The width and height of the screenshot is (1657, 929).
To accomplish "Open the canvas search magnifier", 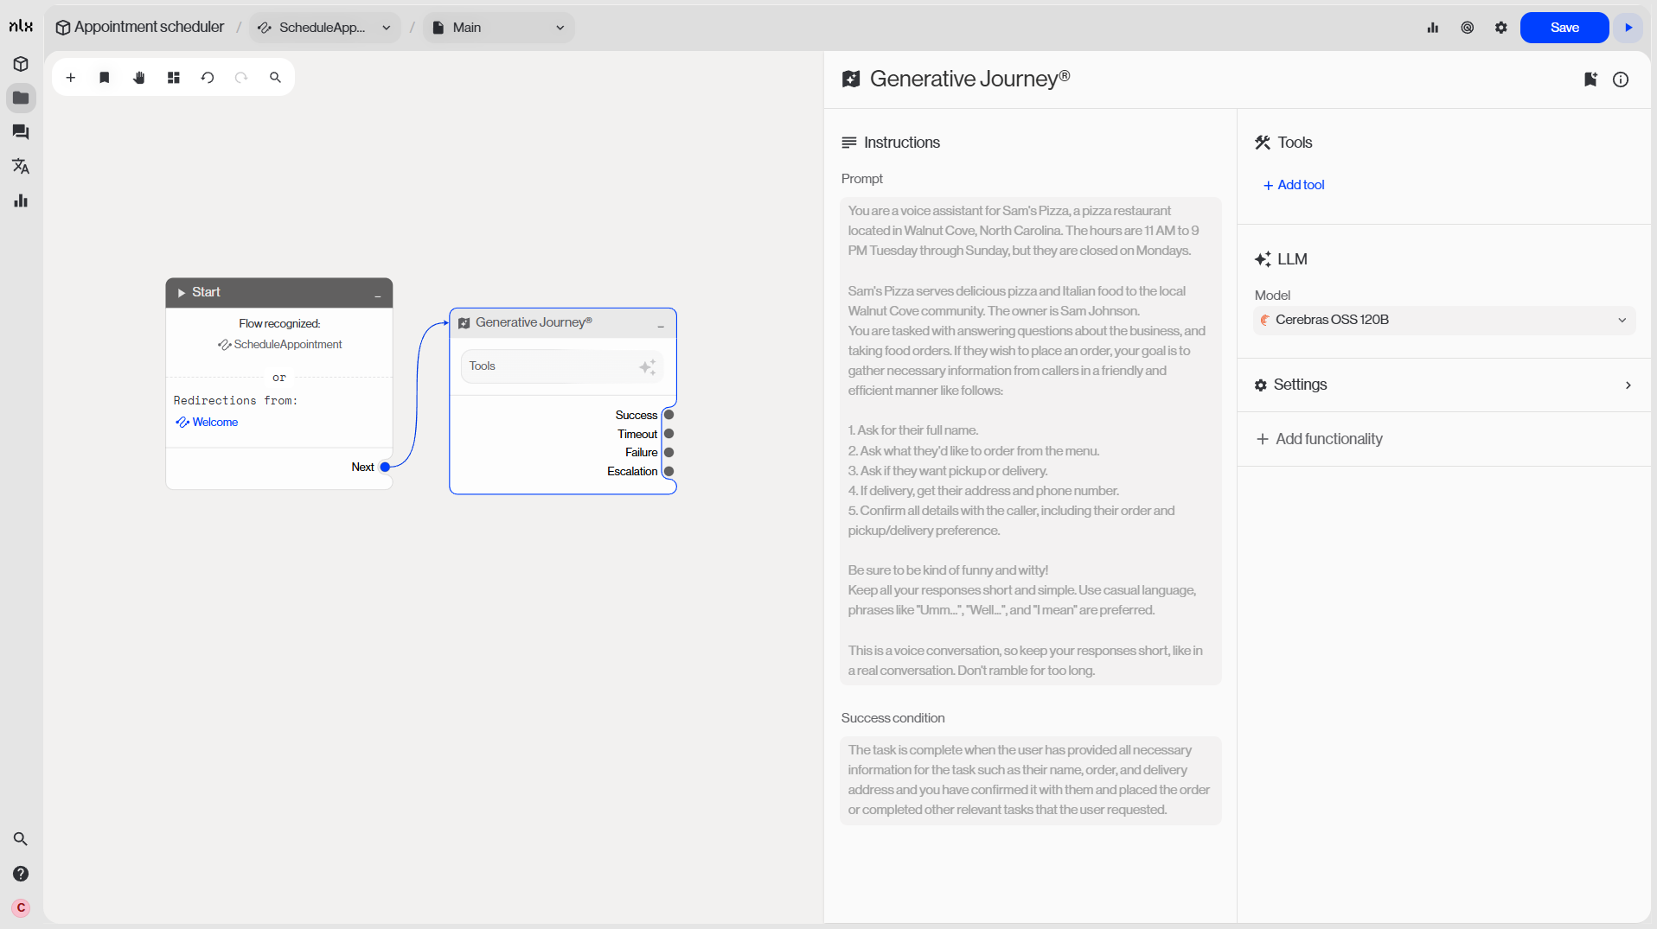I will pyautogui.click(x=275, y=78).
